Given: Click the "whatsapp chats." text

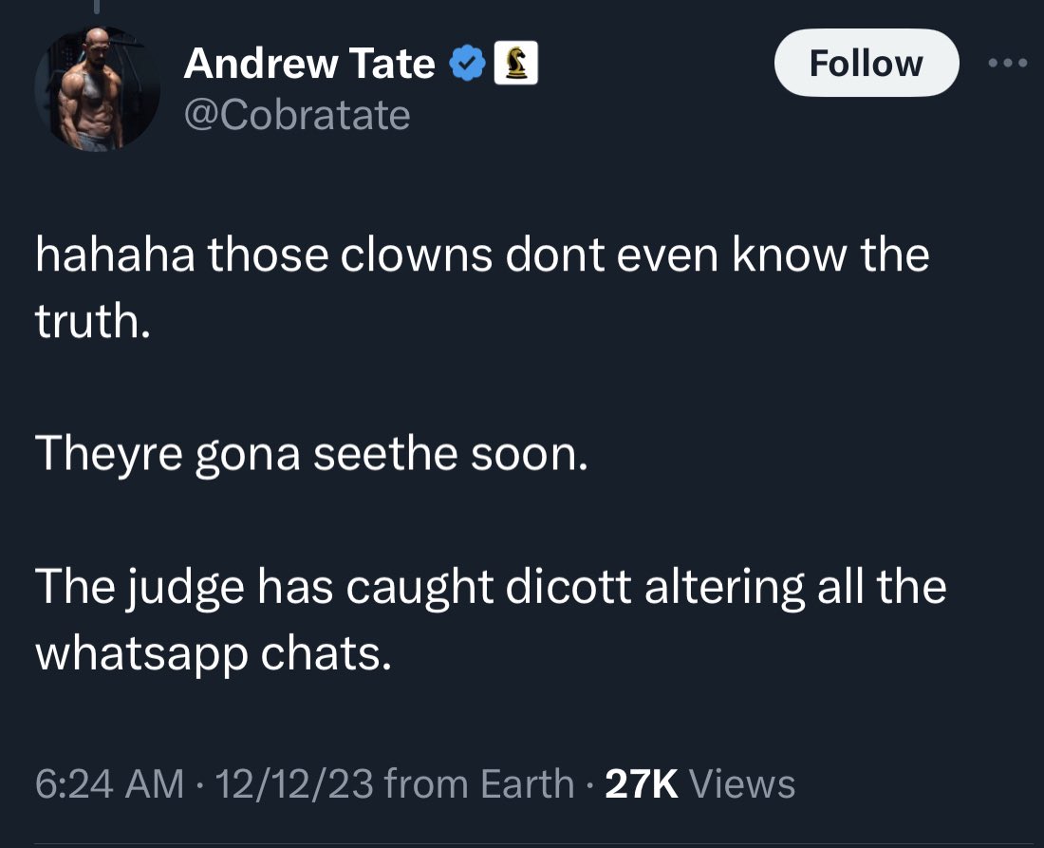Looking at the screenshot, I should 213,655.
